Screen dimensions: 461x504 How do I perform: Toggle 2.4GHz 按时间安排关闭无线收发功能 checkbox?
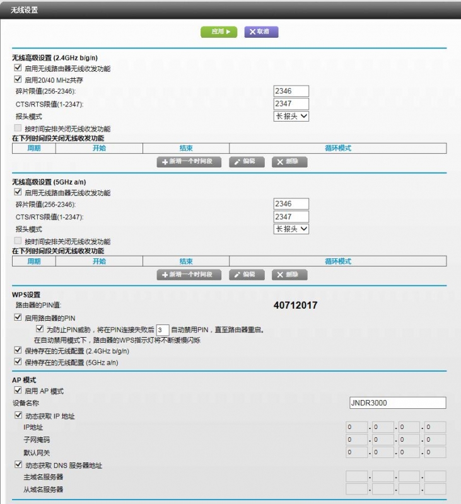[x=18, y=128]
